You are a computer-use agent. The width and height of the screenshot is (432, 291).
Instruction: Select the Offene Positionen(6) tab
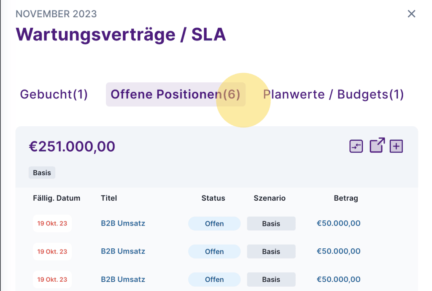pyautogui.click(x=175, y=94)
